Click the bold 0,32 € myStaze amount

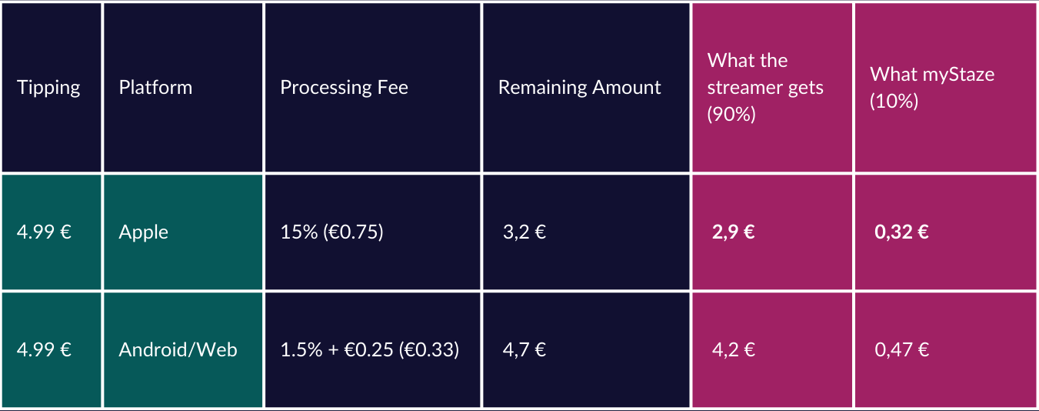(901, 232)
